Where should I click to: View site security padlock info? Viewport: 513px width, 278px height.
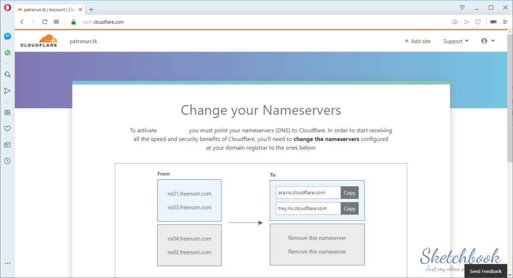click(x=74, y=22)
